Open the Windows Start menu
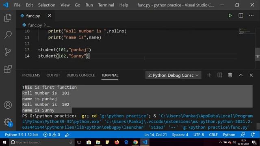Viewport: 260px width, 146px height. pyautogui.click(x=4, y=142)
